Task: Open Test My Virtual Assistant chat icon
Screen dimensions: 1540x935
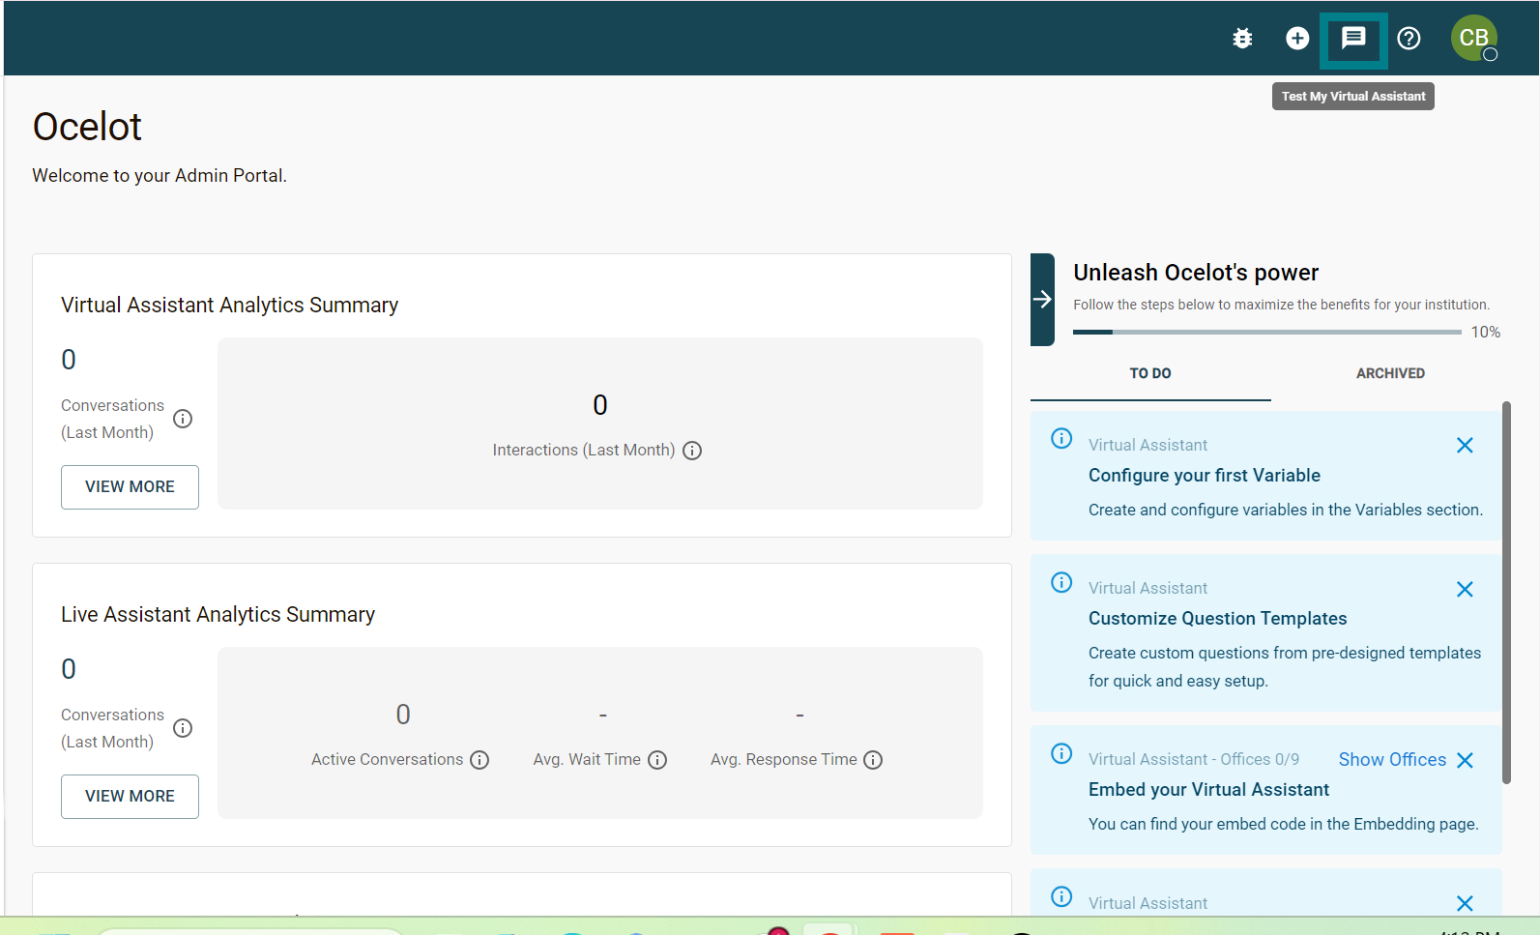Action: (x=1353, y=39)
